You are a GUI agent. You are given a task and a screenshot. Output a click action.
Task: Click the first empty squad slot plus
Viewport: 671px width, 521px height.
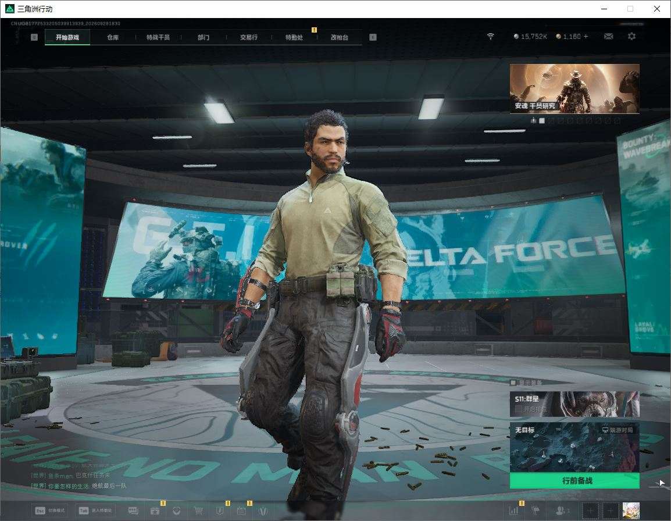pyautogui.click(x=591, y=511)
